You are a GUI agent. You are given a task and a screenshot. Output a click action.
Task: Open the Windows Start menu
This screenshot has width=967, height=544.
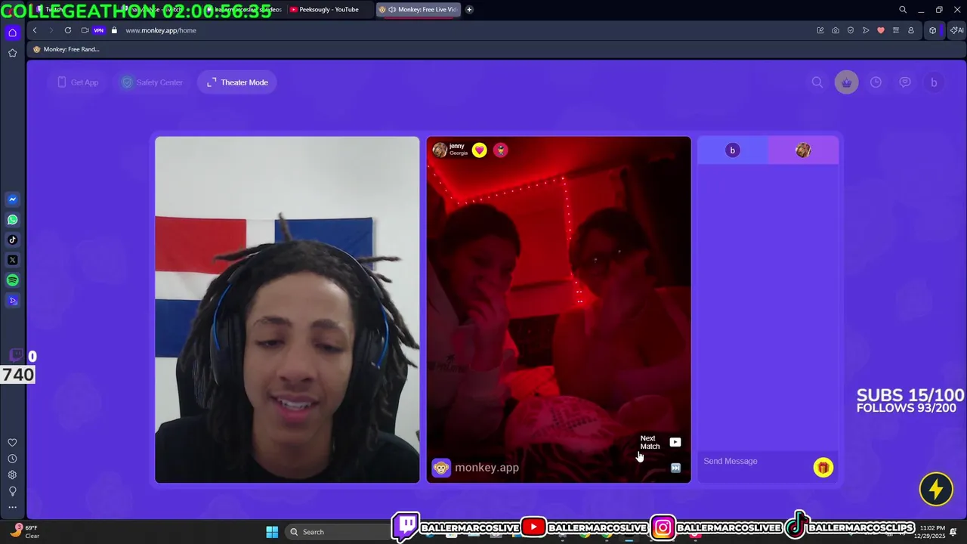(x=272, y=532)
